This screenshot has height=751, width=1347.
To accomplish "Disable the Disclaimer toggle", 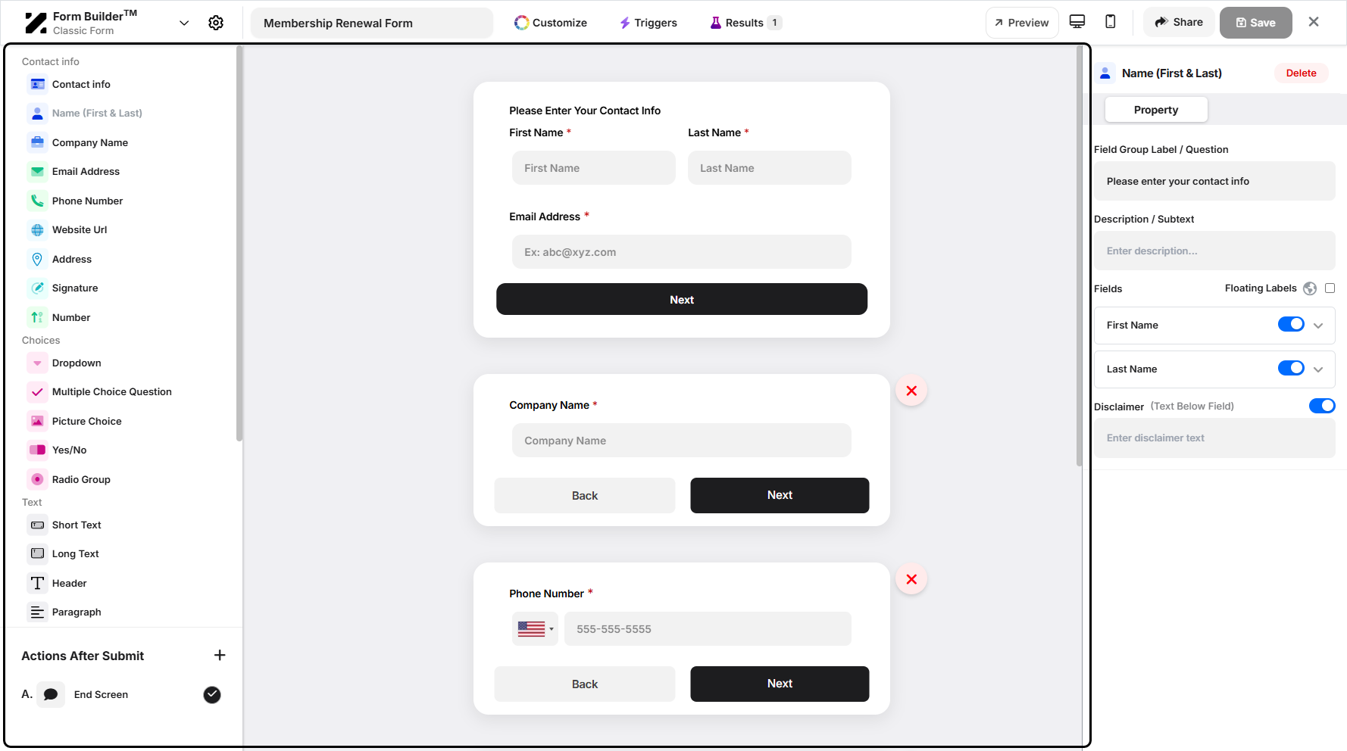I will [1322, 406].
